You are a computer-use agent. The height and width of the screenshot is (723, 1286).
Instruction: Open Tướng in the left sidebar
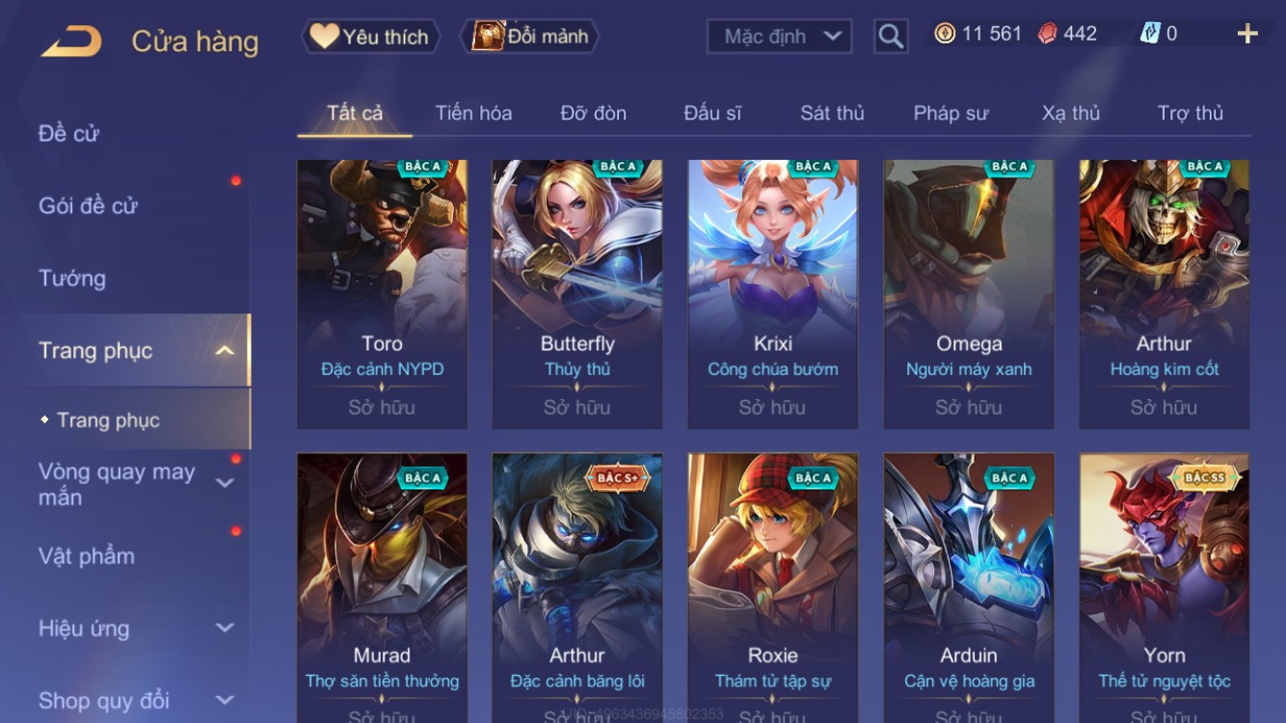click(72, 279)
